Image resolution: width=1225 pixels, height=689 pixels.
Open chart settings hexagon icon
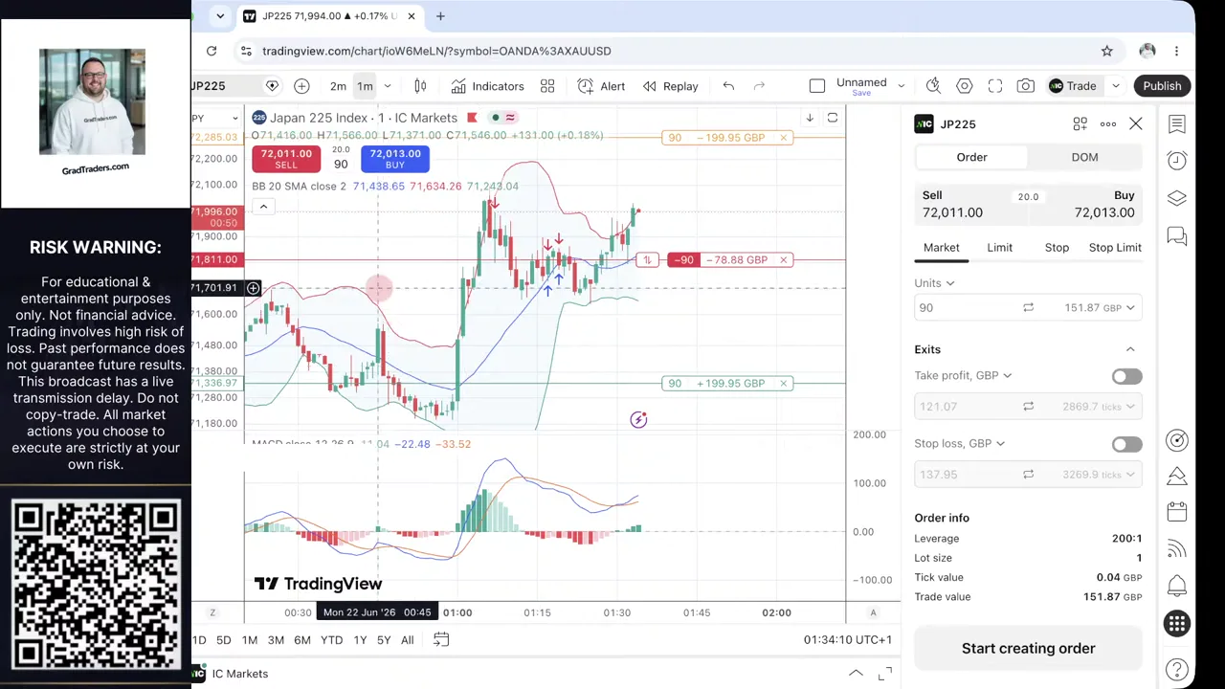[x=964, y=86]
